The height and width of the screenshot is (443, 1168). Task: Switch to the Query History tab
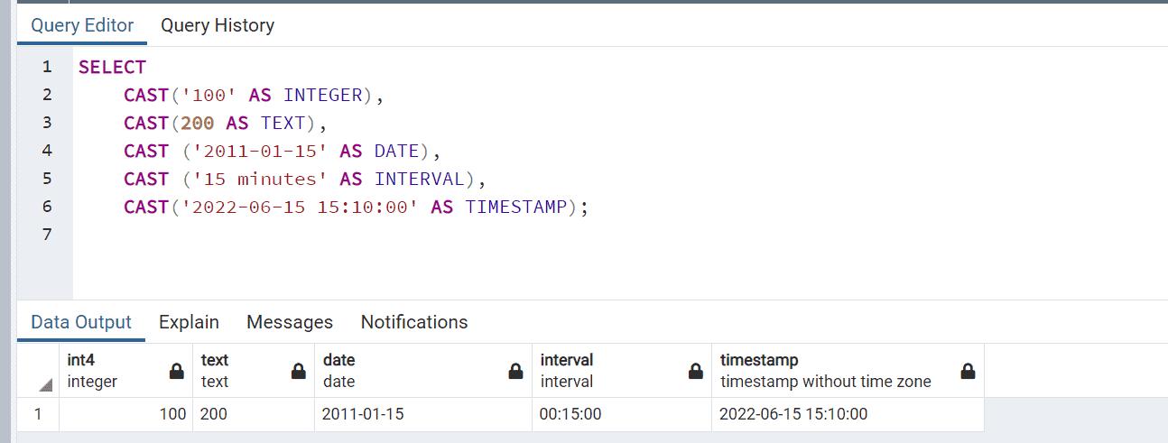218,25
